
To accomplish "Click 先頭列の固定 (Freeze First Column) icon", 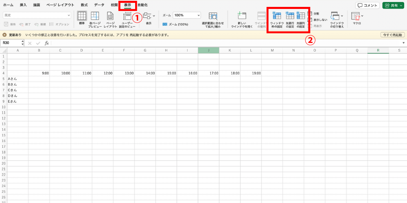I will click(300, 16).
